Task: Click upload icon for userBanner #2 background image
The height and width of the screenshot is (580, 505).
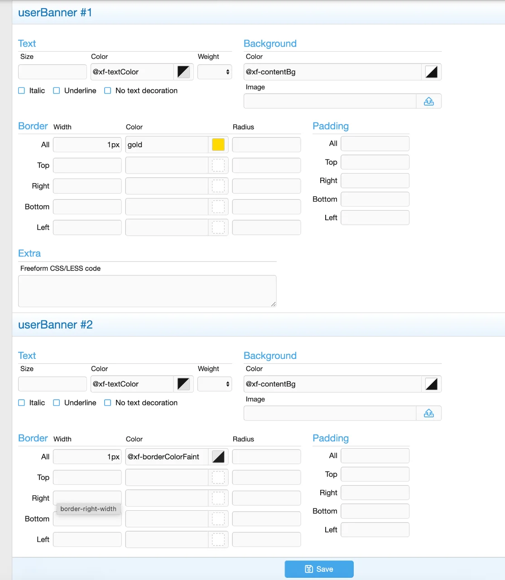Action: [x=428, y=413]
